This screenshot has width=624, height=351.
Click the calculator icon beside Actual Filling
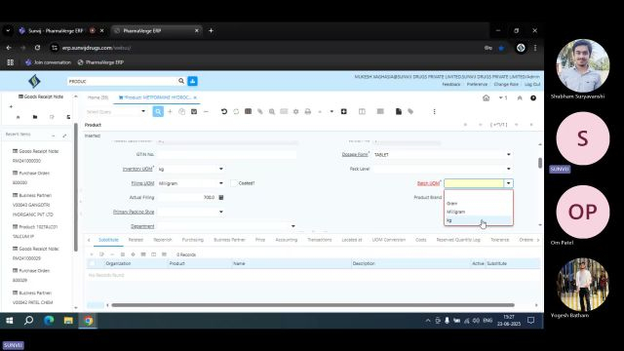coord(221,197)
